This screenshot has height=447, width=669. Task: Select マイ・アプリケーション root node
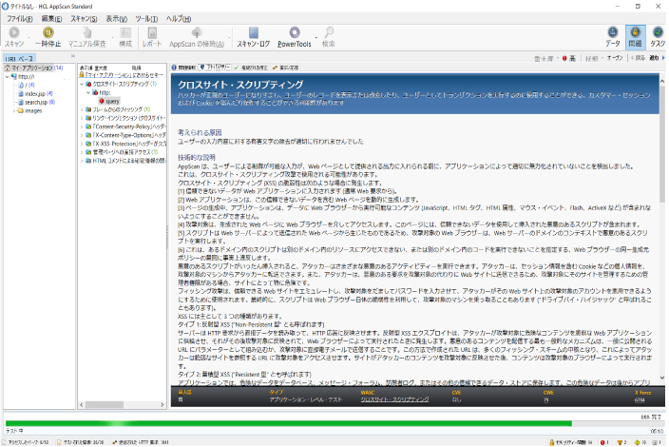(x=34, y=68)
